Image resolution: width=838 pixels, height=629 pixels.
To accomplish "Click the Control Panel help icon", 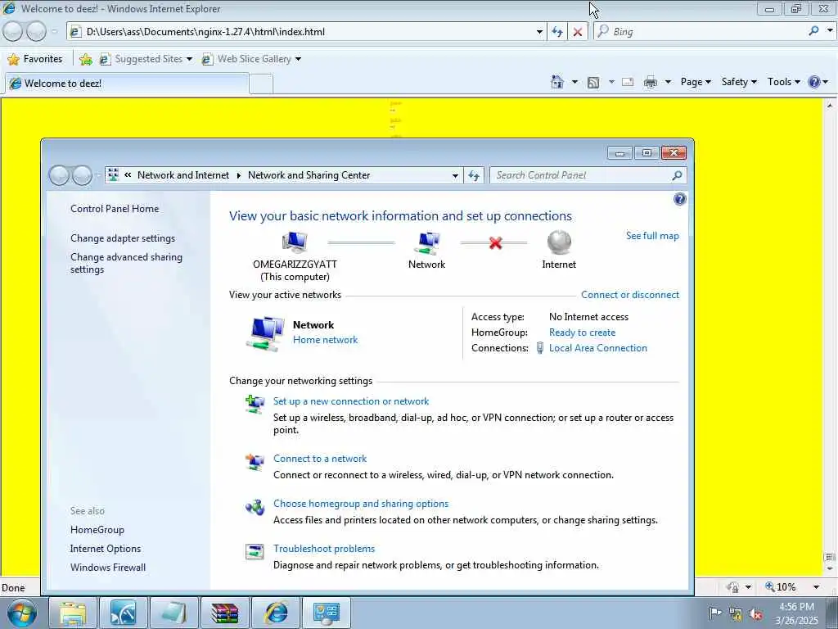I will [679, 200].
